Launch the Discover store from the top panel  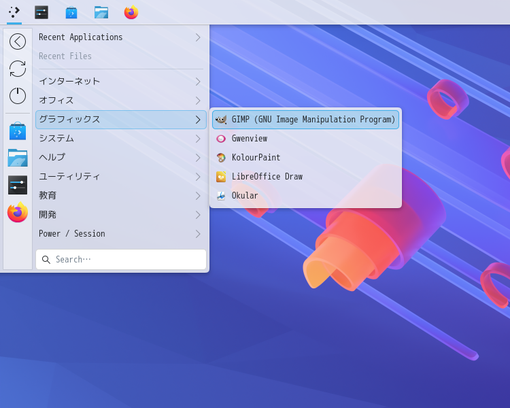(71, 12)
